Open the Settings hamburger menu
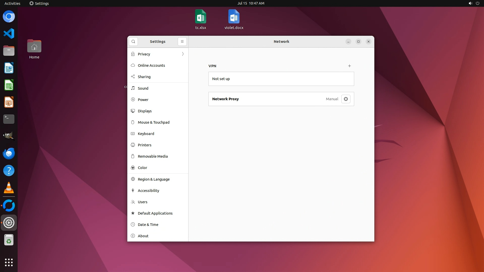 click(x=182, y=42)
